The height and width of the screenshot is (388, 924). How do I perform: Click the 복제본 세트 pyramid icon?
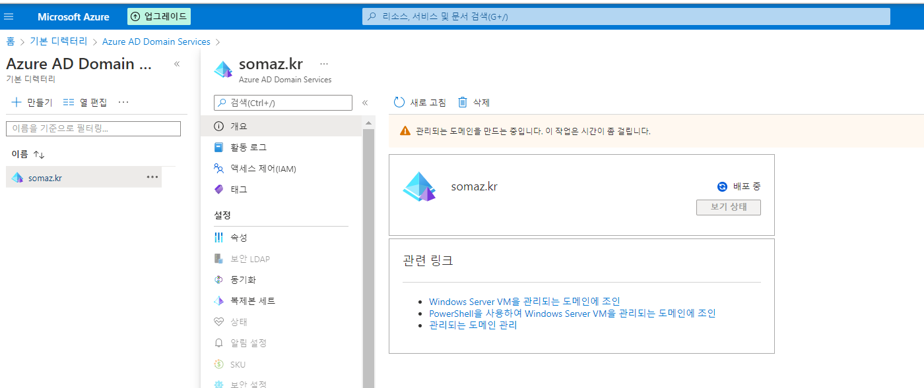[219, 300]
